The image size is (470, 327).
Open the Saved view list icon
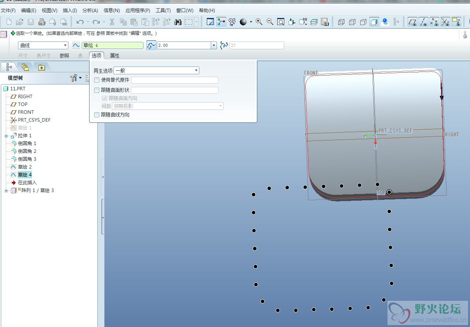point(303,22)
